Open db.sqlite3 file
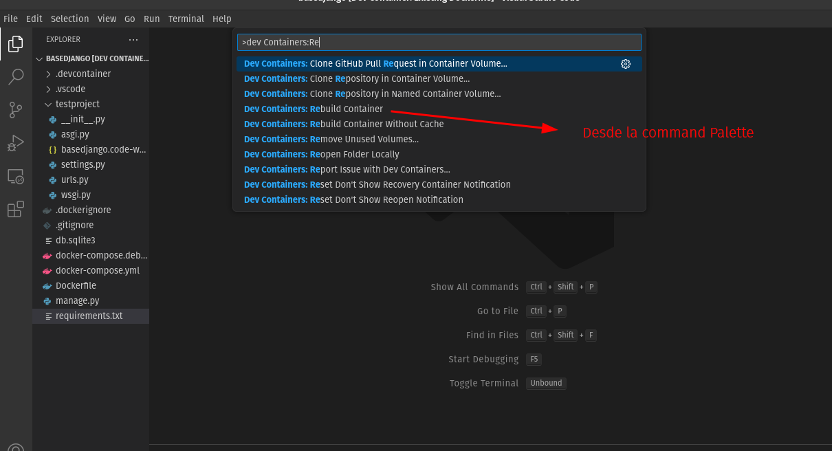The height and width of the screenshot is (451, 832). [x=91, y=240]
